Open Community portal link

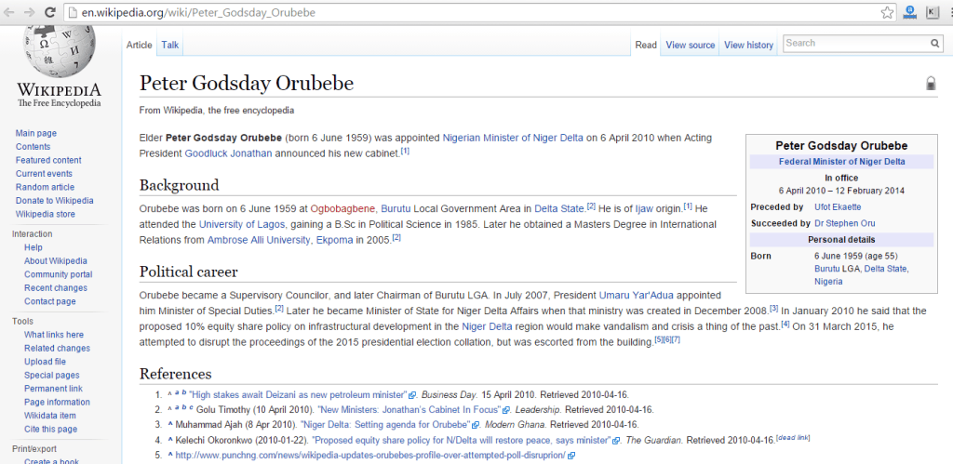point(59,274)
